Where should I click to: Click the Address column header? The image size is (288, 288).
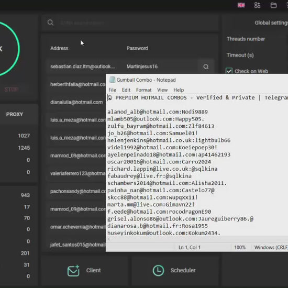pos(59,48)
